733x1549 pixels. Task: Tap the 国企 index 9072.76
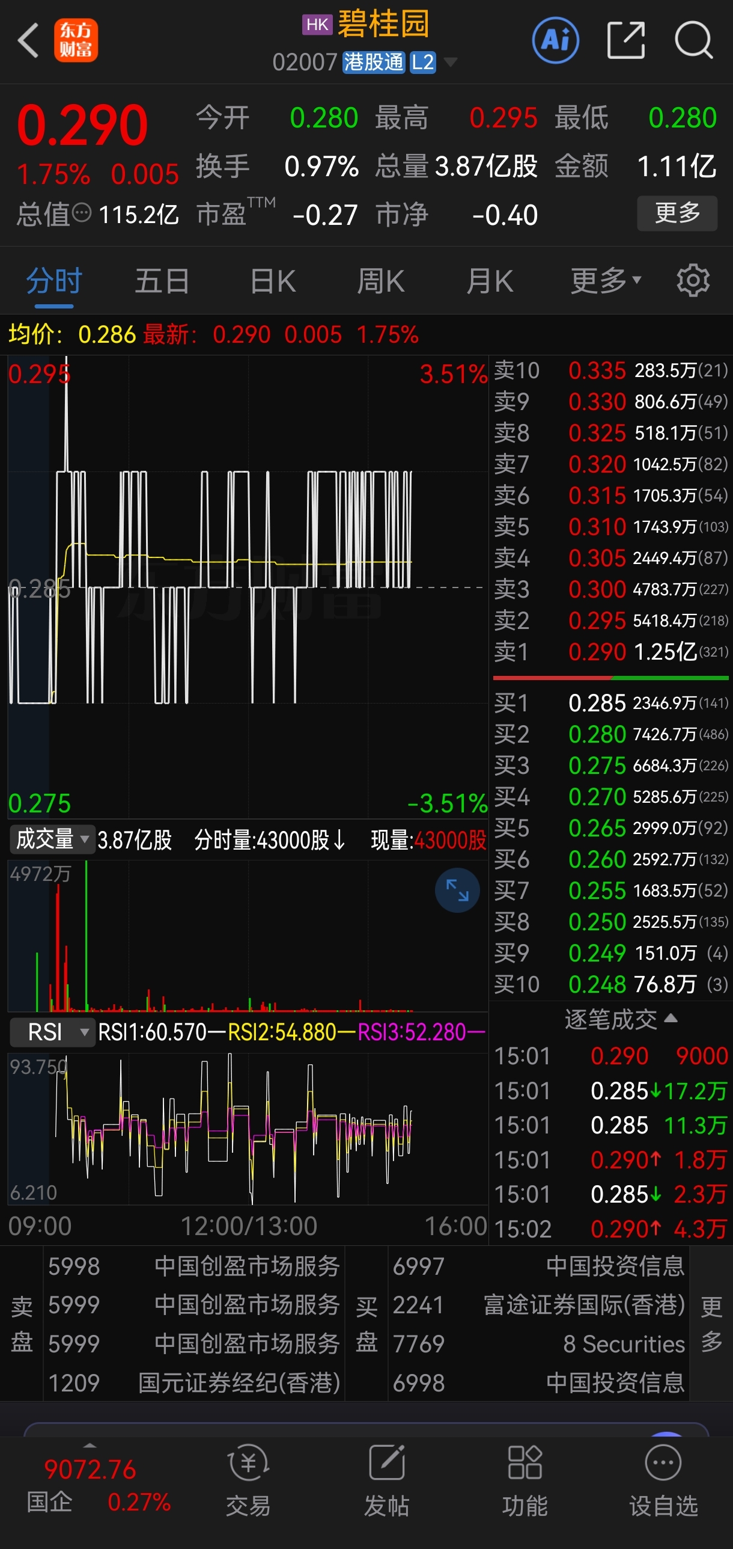tap(90, 1469)
